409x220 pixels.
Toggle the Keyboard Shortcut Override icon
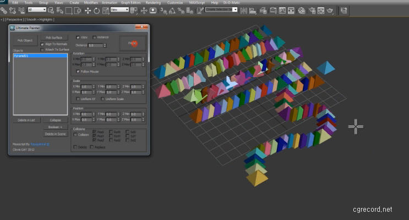[x=153, y=10]
